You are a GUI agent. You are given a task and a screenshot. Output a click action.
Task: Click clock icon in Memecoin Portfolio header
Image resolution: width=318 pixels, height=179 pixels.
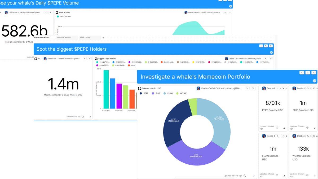(x=314, y=81)
